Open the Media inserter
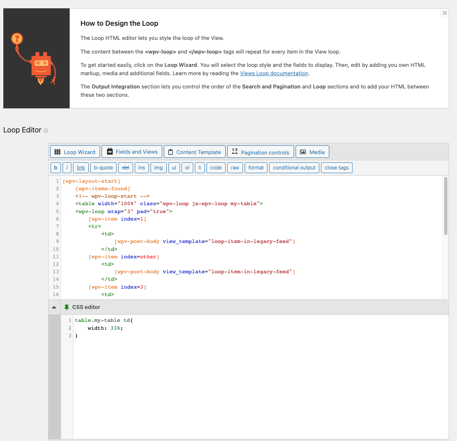Screen dimensions: 457x441 click(312, 152)
